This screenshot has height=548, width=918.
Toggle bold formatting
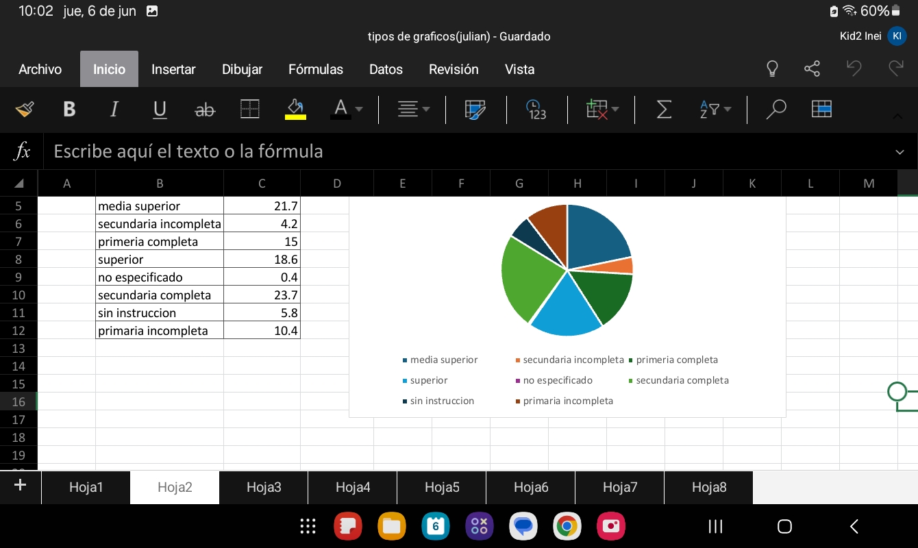pos(69,110)
